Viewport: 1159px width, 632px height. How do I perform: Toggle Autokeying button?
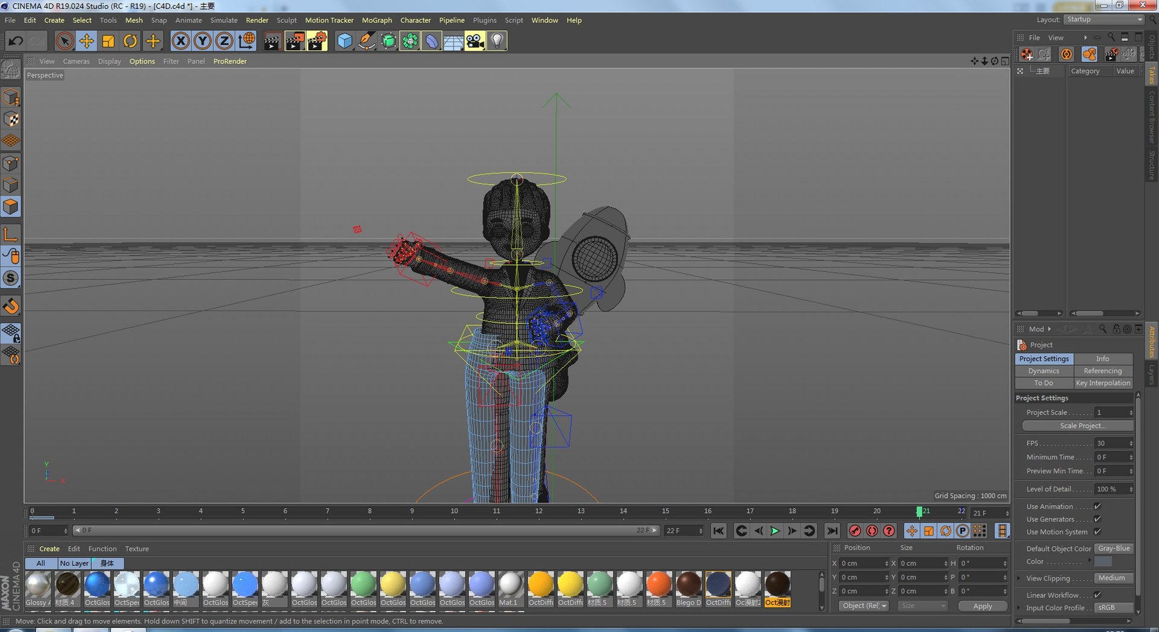[x=872, y=531]
